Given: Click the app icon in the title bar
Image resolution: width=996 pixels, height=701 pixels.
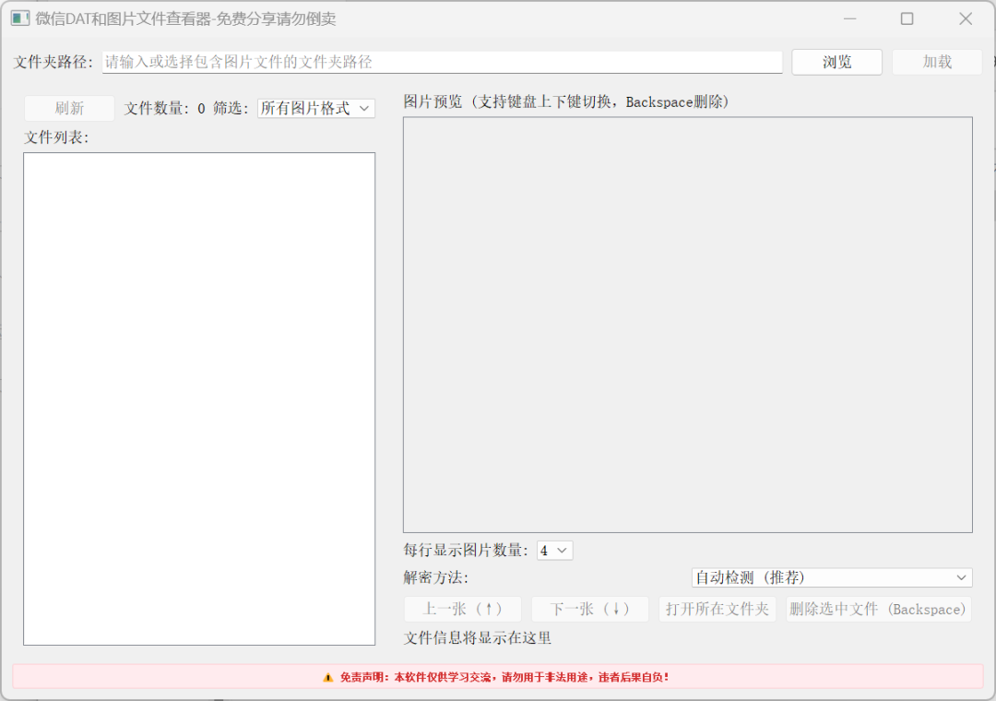Looking at the screenshot, I should tap(19, 18).
